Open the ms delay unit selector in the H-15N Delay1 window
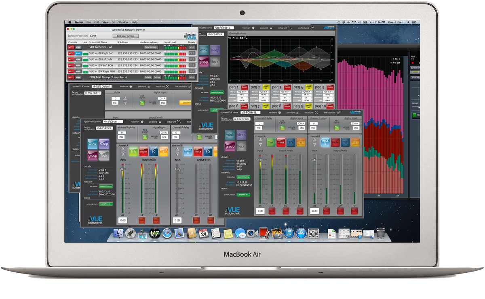Image resolution: width=485 pixels, height=299 pixels. (x=115, y=103)
